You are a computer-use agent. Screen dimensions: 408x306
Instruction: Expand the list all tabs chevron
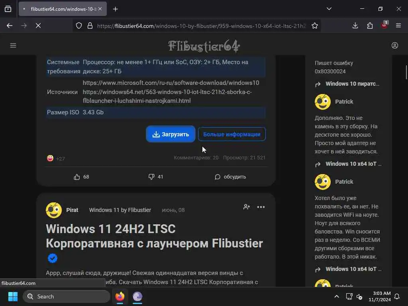point(329,9)
